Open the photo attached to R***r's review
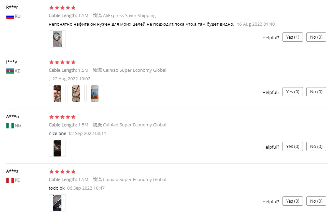334x220 pixels. point(57,39)
